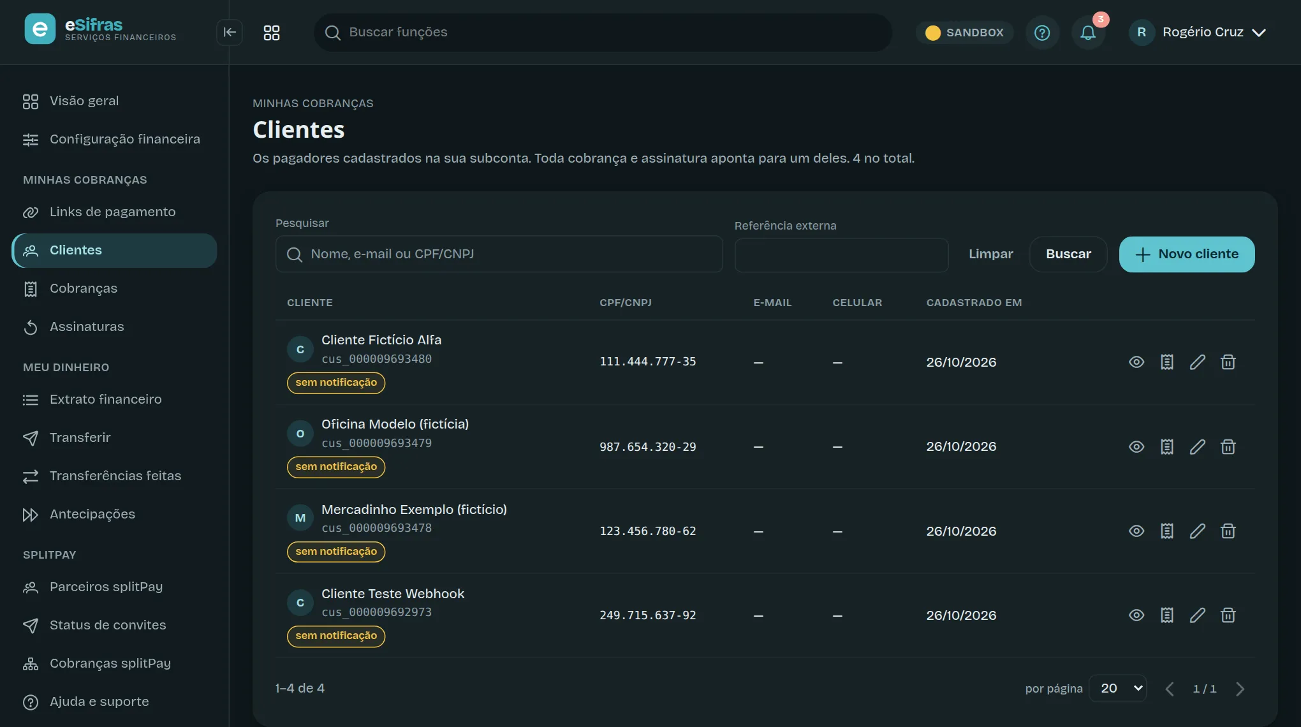
Task: Edit Cliente Teste Webhook with pencil icon
Action: click(x=1198, y=615)
